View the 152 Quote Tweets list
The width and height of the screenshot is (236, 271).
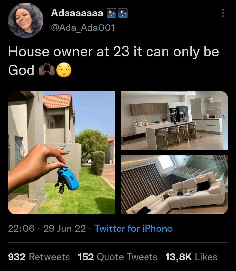118,257
